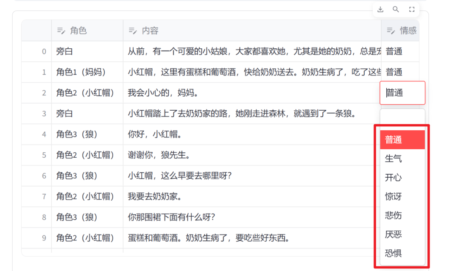This screenshot has height=271, width=458.
Task: Select the 惊讶 emotion option
Action: [402, 197]
